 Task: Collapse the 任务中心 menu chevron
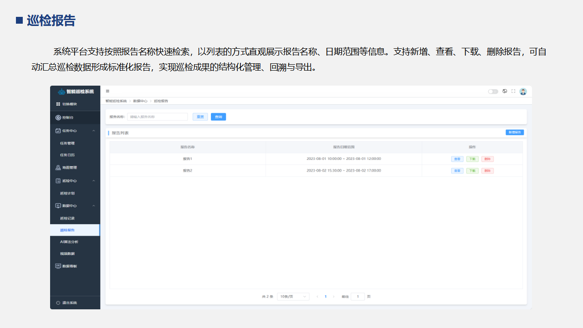(x=94, y=131)
